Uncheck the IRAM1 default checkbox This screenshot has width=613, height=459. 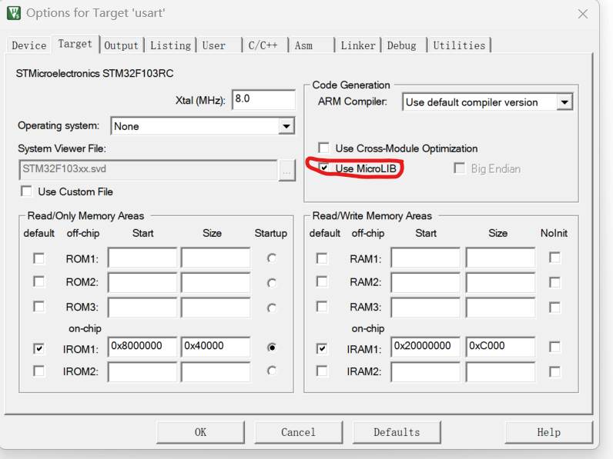322,348
